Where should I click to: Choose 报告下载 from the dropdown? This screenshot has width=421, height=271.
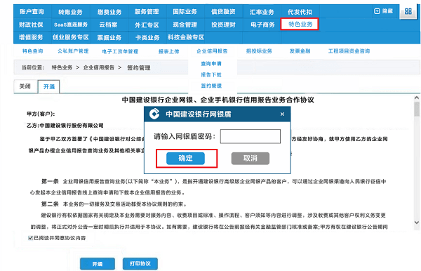211,74
